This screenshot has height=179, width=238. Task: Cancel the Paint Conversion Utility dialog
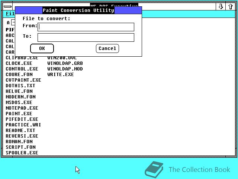107,48
